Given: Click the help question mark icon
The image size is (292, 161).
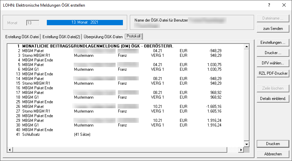Looking at the screenshot, I should 269,5.
